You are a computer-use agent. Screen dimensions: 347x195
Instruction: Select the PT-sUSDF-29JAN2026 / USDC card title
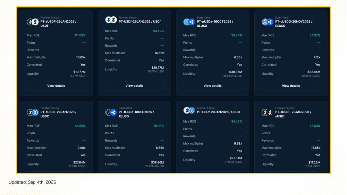58,114
